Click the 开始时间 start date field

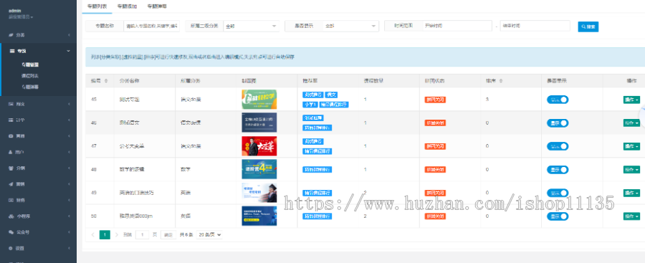pyautogui.click(x=457, y=26)
